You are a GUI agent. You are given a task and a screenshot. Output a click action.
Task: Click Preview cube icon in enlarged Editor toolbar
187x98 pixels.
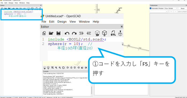[x=97, y=33]
